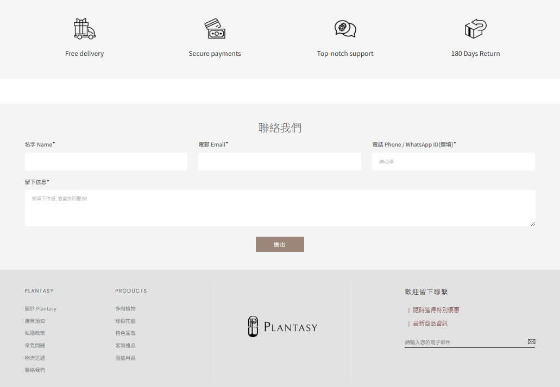This screenshot has height=387, width=560.
Task: Open the 關於 Plantasy footer link
Action: pyautogui.click(x=40, y=308)
